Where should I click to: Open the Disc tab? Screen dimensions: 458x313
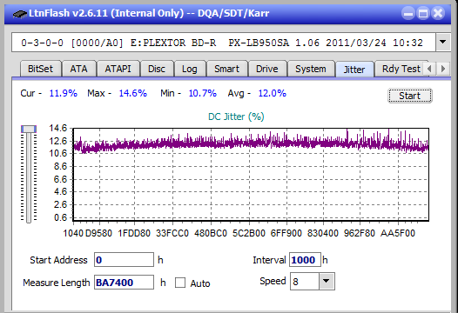point(157,69)
